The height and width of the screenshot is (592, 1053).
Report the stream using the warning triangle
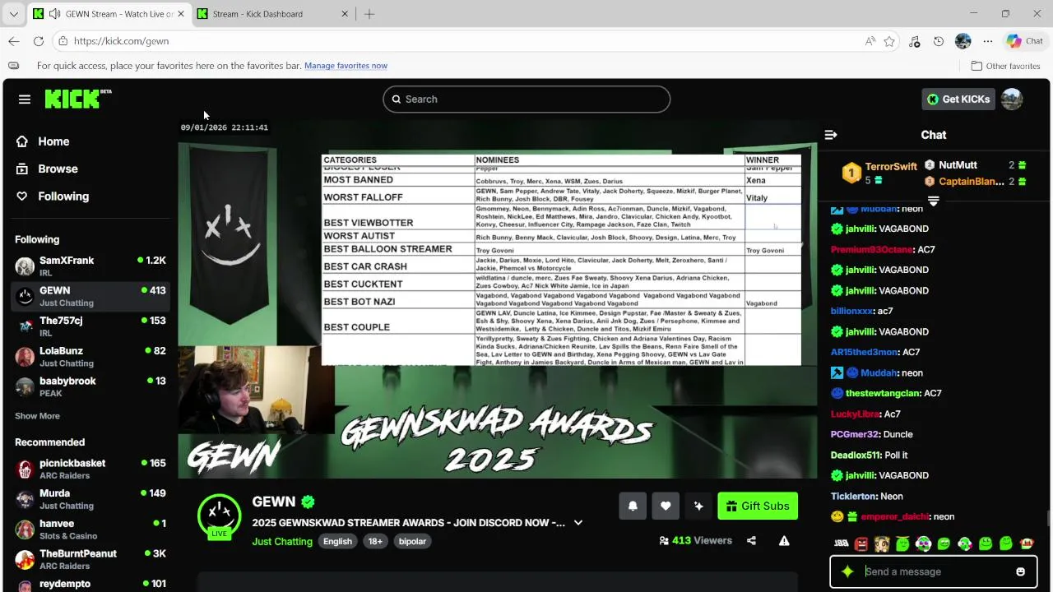784,540
